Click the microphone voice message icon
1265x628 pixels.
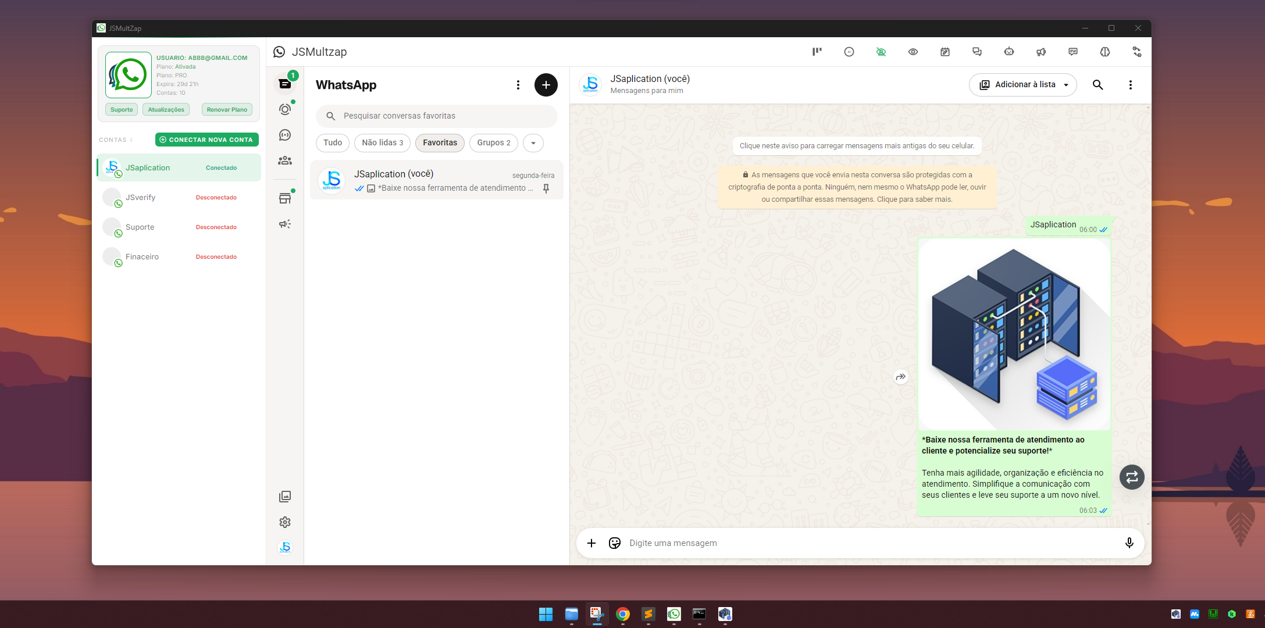[x=1129, y=543]
